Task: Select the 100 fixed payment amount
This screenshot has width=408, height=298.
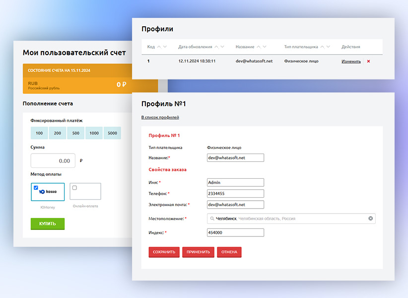Action: 39,133
